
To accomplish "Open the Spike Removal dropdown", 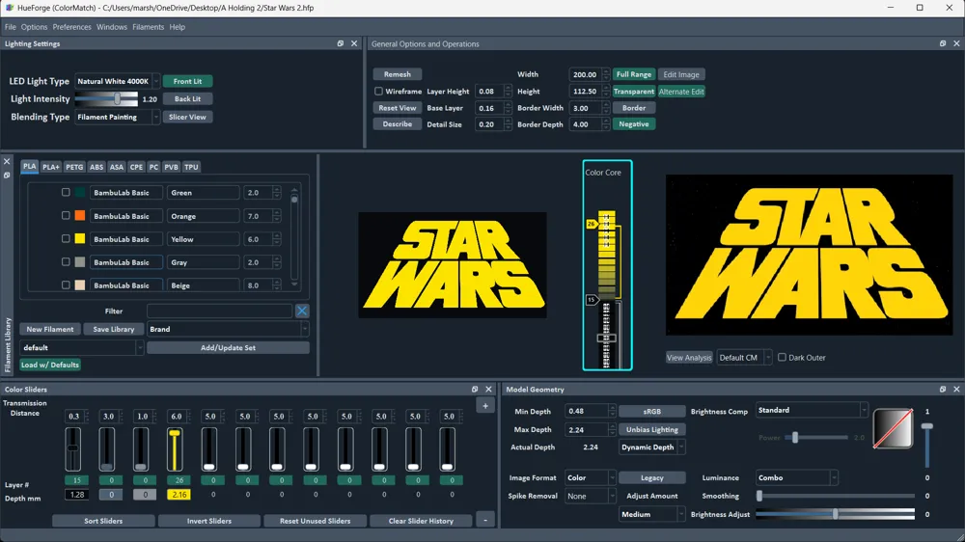I will (x=590, y=496).
